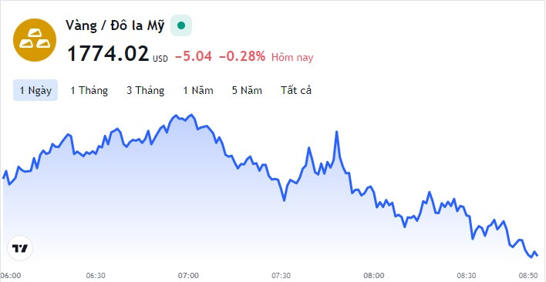Open the Vàng / Đô la Mỹ title

pyautogui.click(x=115, y=26)
